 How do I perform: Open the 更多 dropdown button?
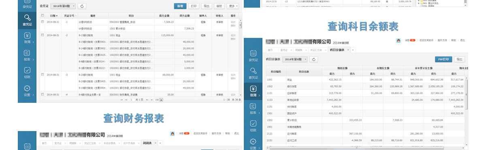coord(232,6)
